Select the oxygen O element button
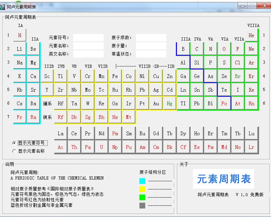The width and height of the screenshot is (271, 217). (x=224, y=49)
